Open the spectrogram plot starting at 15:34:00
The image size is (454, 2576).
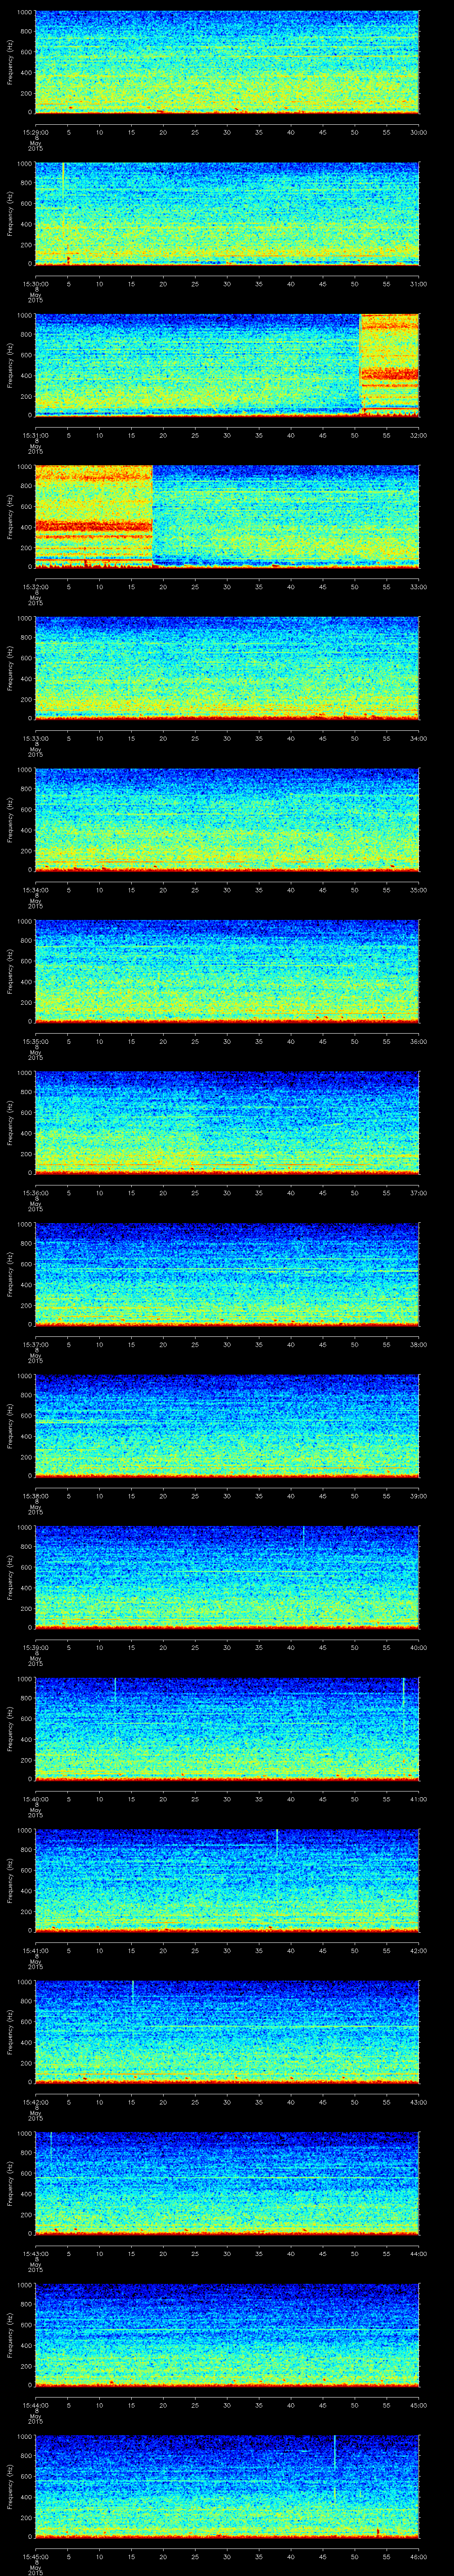tap(227, 820)
